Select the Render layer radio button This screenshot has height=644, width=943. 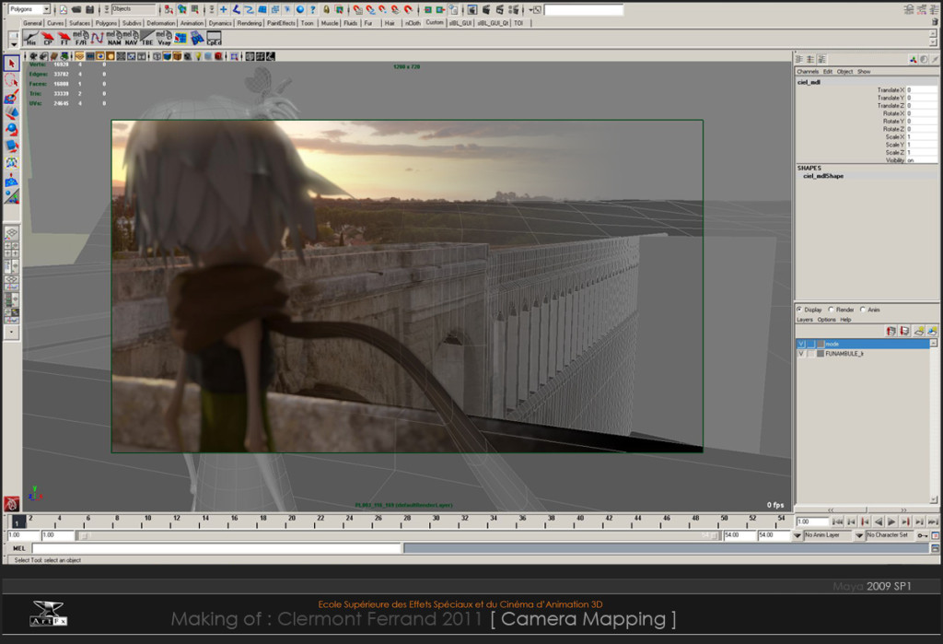831,310
